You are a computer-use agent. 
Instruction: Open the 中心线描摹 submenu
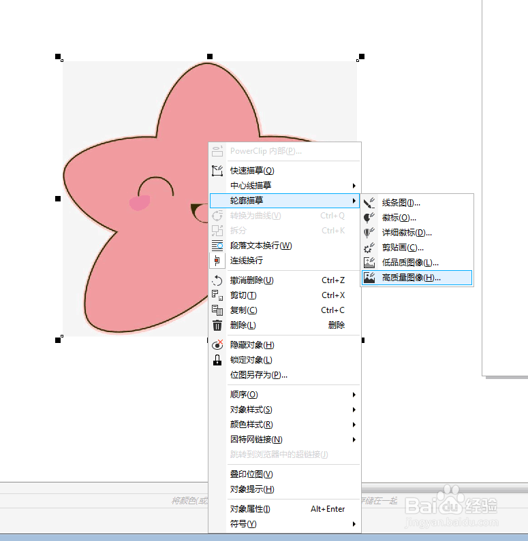pos(285,186)
